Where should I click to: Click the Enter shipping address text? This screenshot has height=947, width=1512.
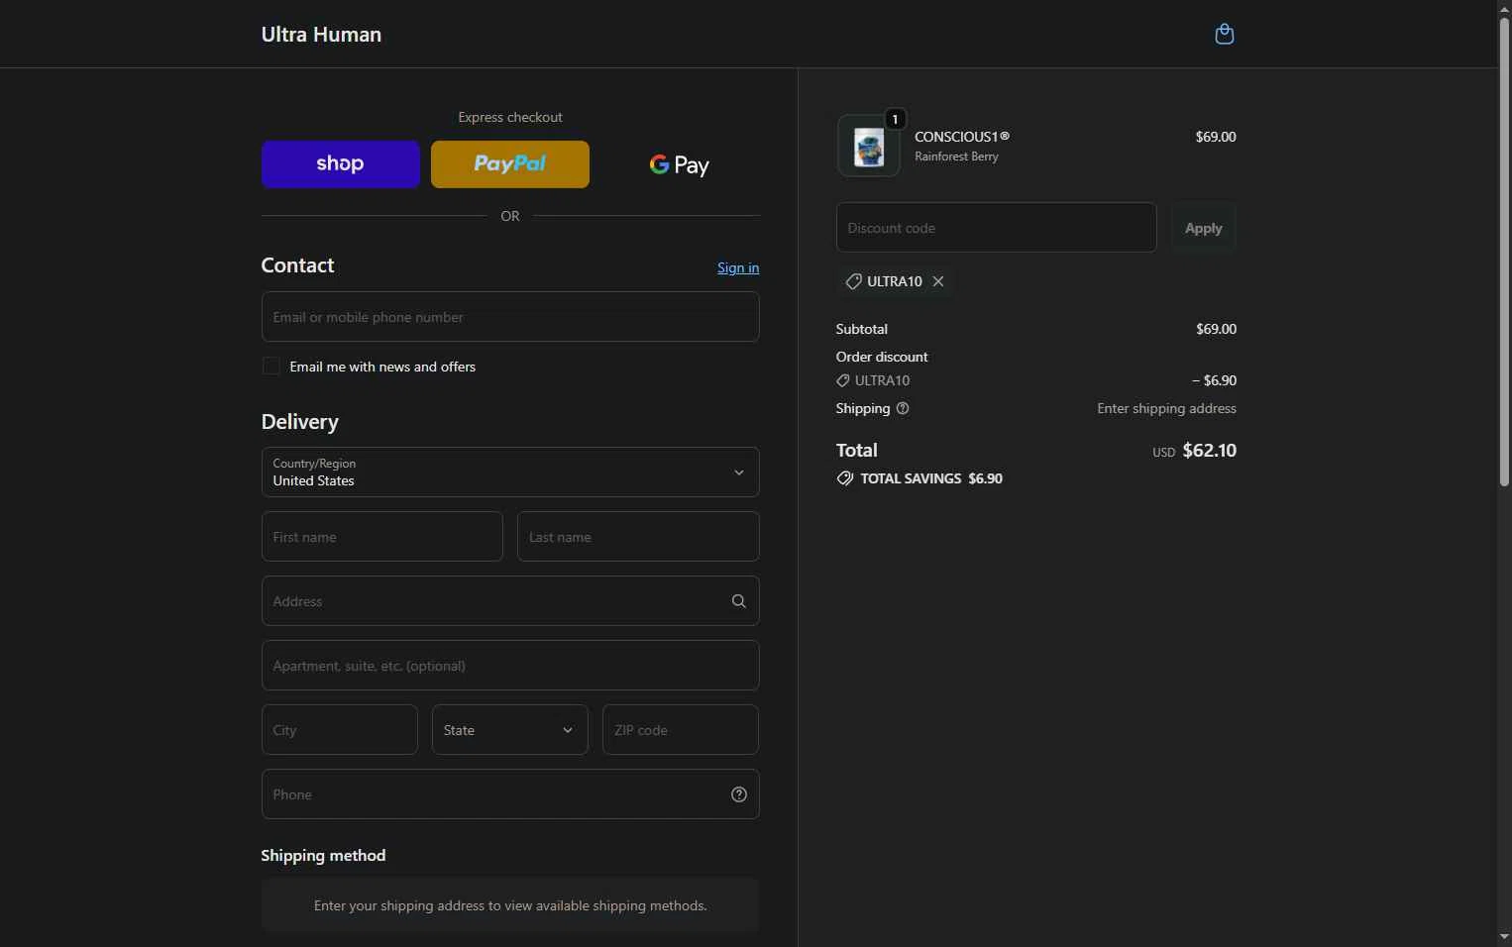(x=1166, y=408)
